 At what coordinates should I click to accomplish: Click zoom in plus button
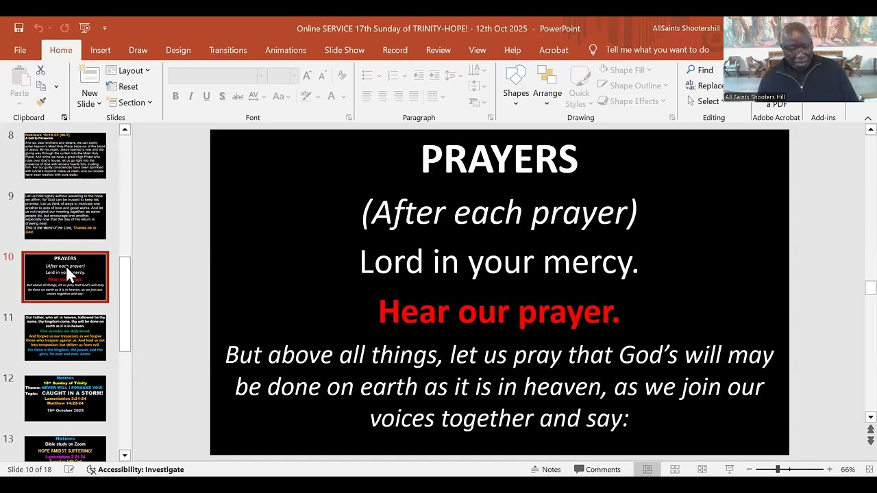830,469
